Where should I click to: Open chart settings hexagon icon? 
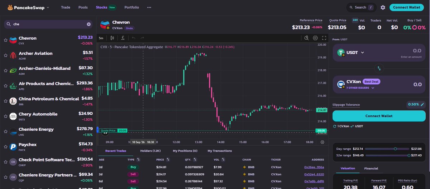pyautogui.click(x=315, y=38)
